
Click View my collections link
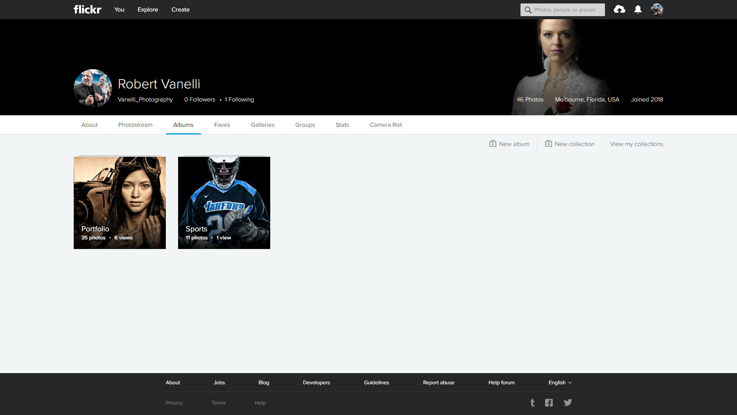[636, 144]
